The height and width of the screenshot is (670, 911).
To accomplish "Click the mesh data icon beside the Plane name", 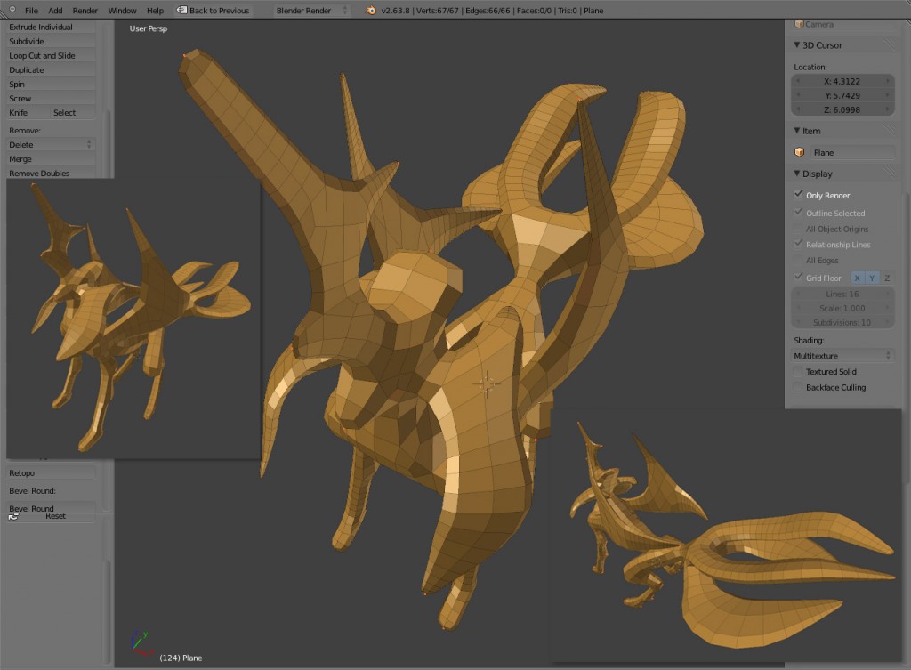I will [x=798, y=151].
